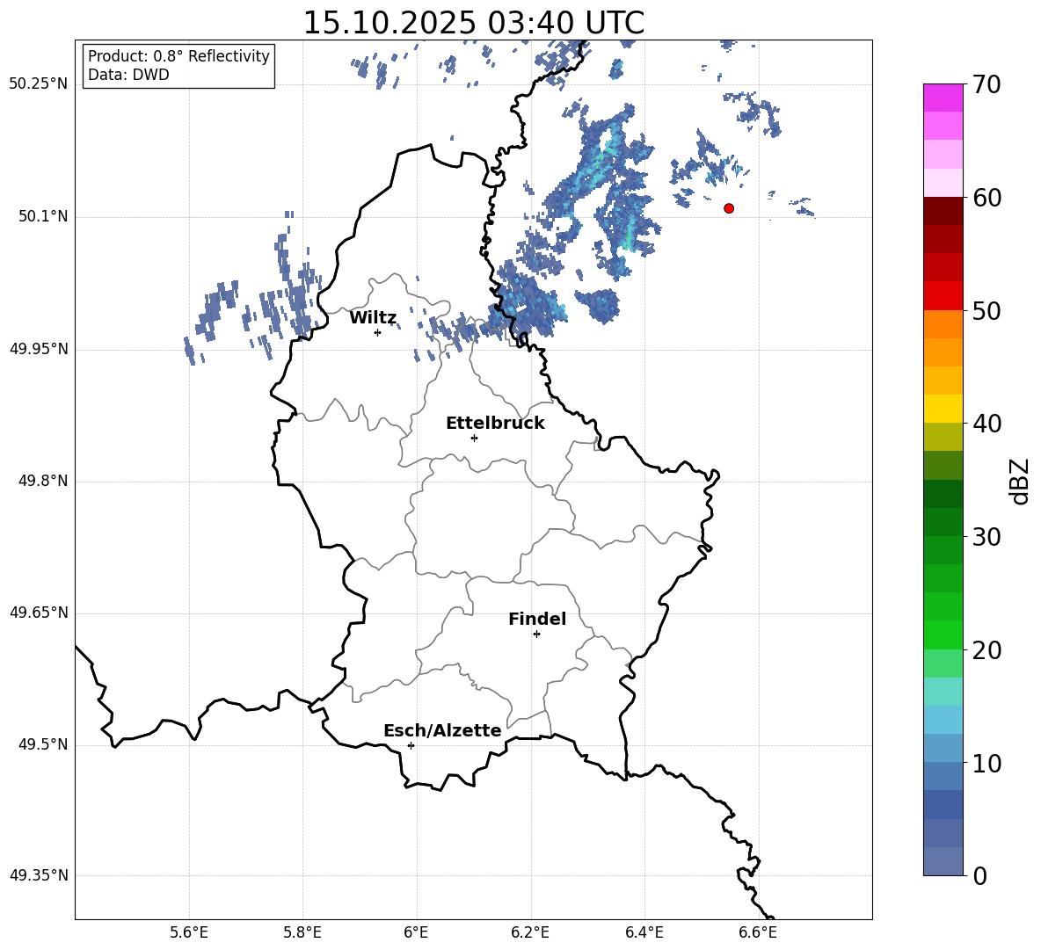Screen dimensions: 1041x950
Task: Click the Esch/Alzette city label
Action: [x=442, y=730]
